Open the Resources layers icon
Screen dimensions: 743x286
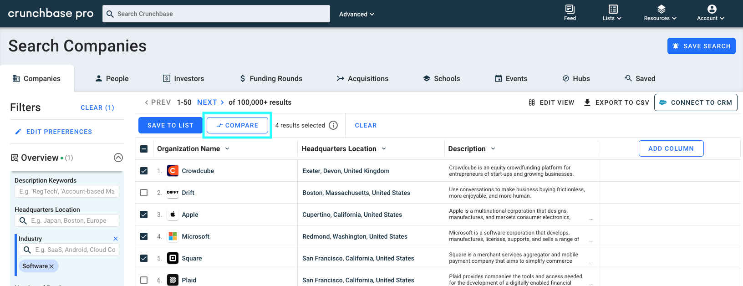point(662,9)
